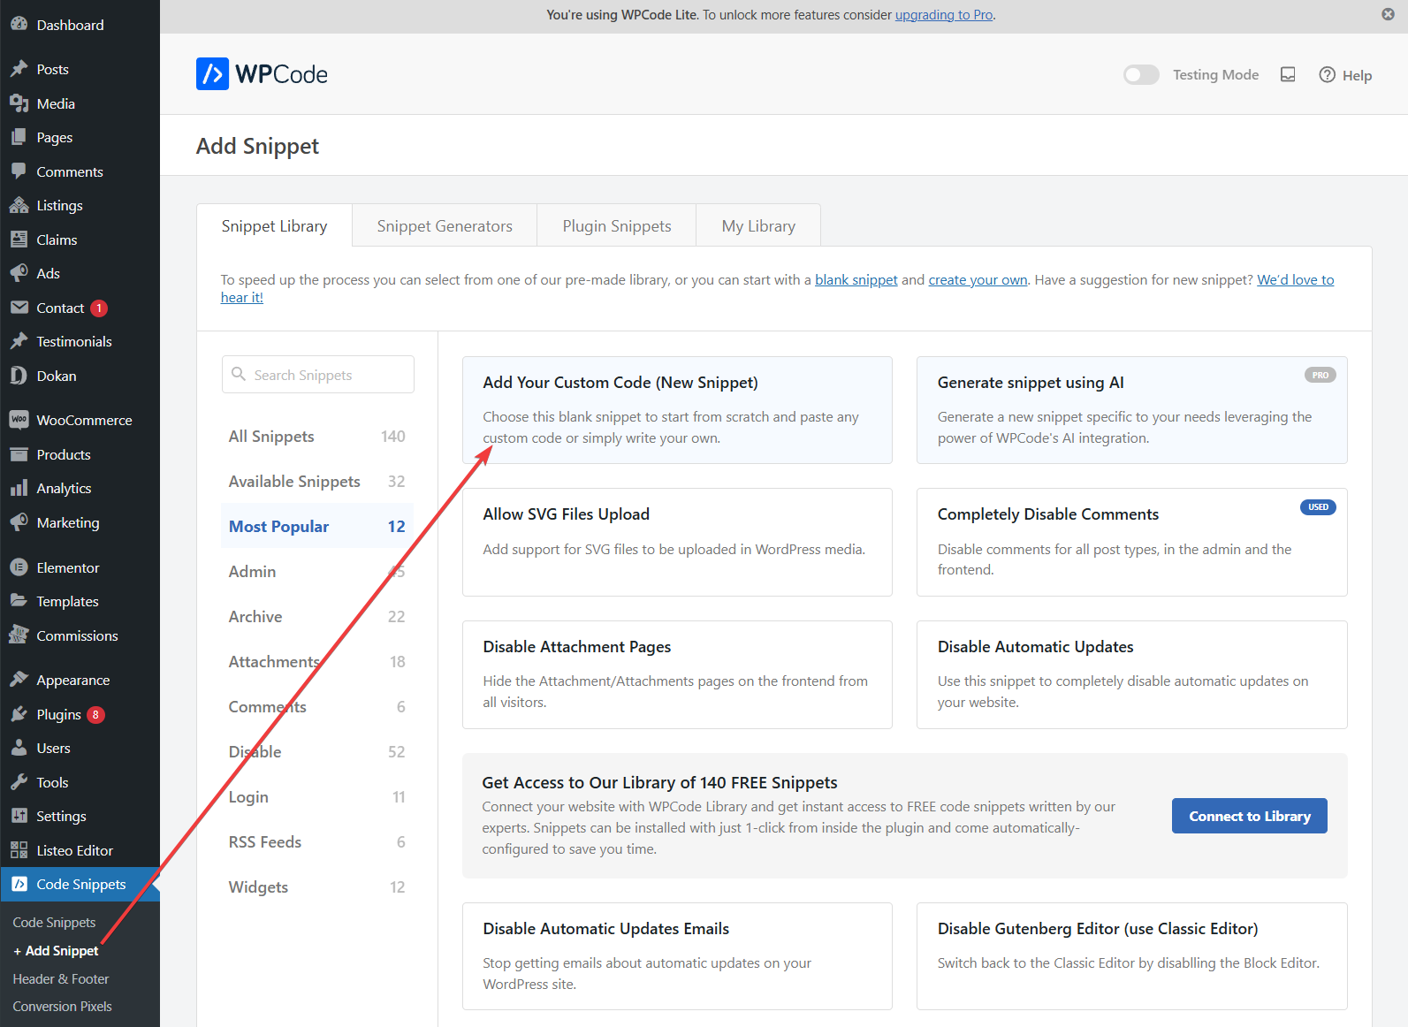Click the Connect to Library button

[1249, 816]
